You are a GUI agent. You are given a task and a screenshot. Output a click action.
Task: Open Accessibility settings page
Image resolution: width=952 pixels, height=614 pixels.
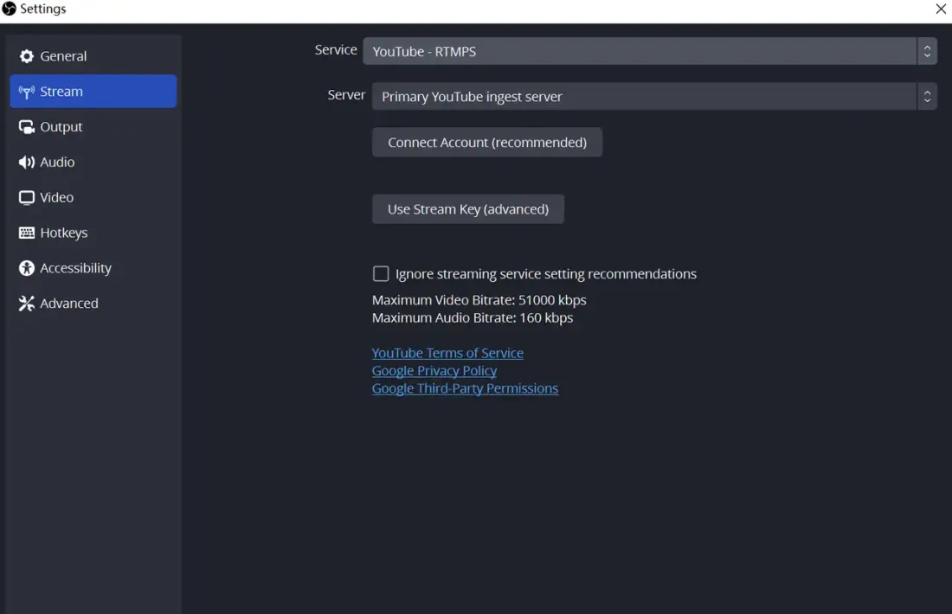point(93,268)
